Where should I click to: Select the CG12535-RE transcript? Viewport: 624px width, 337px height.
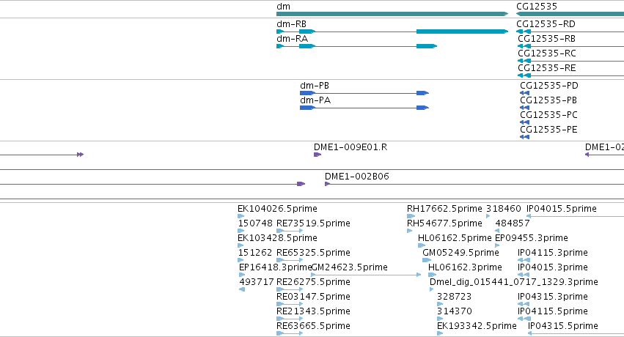570,75
